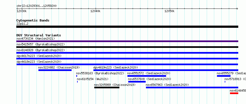
Task: Open variant nsv6551572 (Sedlazeck2020) label
Action: pyautogui.click(x=149, y=73)
